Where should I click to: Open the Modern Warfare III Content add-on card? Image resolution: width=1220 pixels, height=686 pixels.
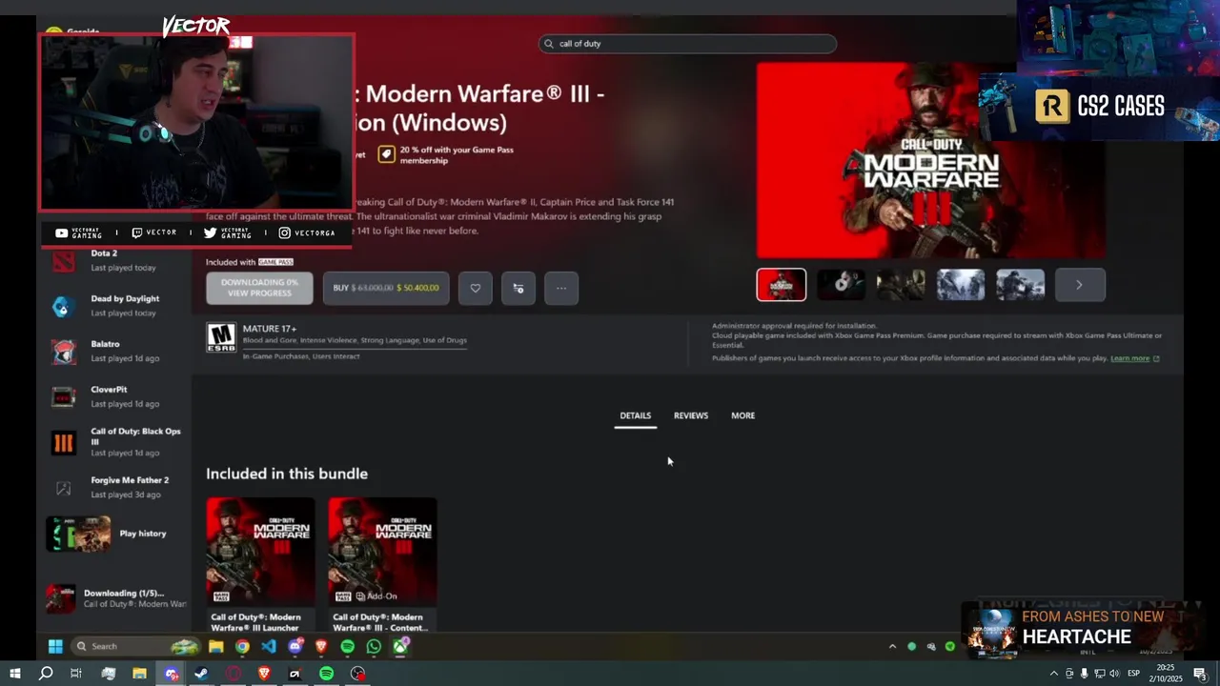382,564
